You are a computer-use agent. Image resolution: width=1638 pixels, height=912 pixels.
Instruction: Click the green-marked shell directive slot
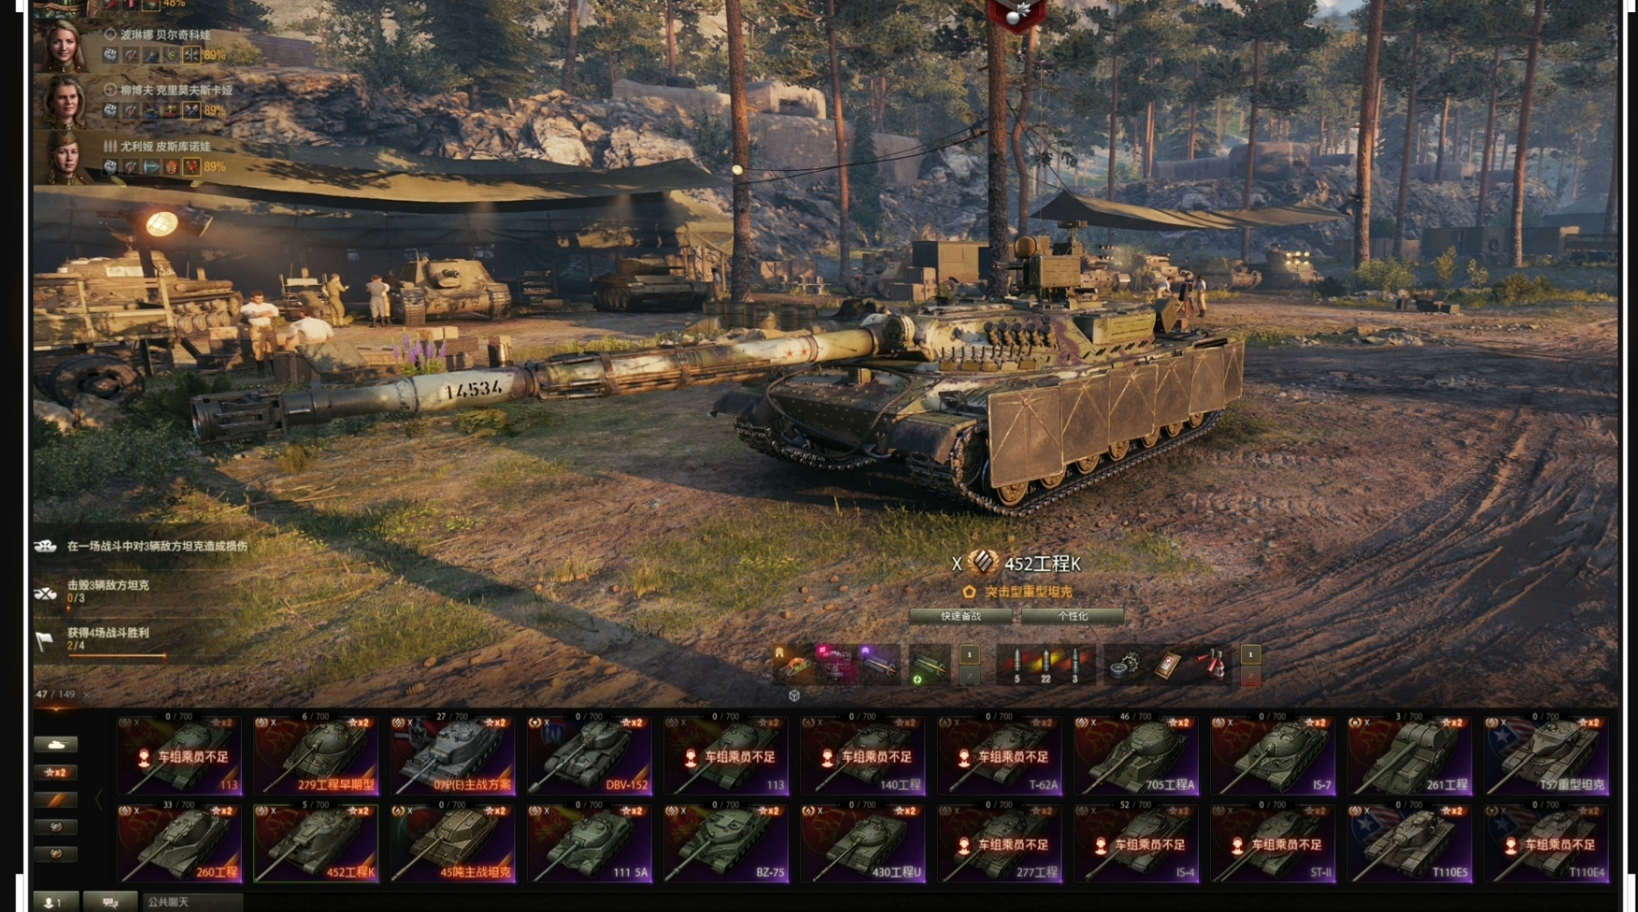[928, 666]
